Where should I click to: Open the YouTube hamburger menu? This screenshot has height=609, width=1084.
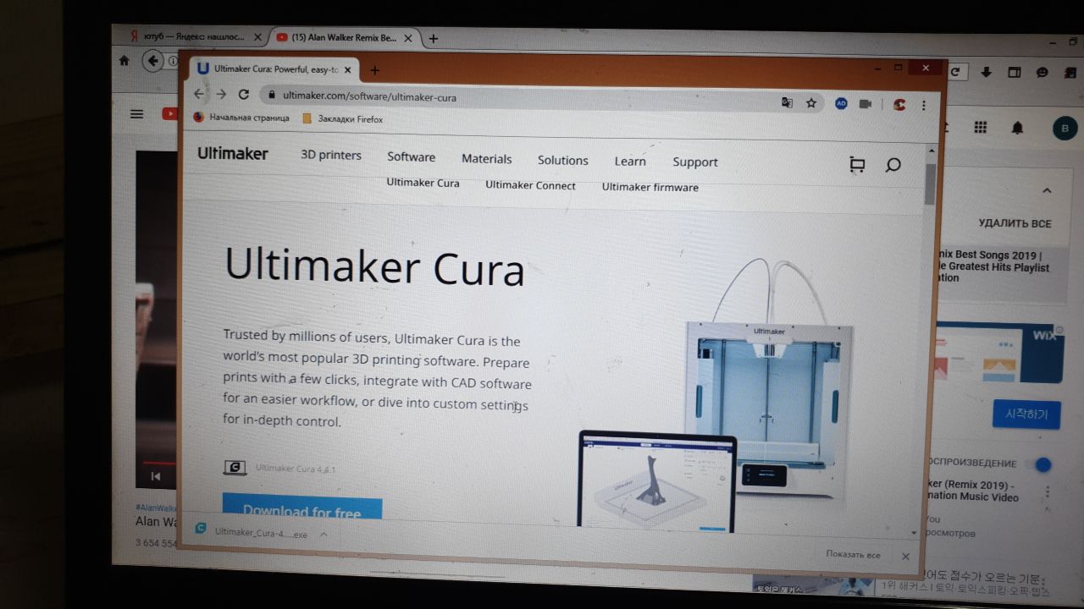(137, 114)
